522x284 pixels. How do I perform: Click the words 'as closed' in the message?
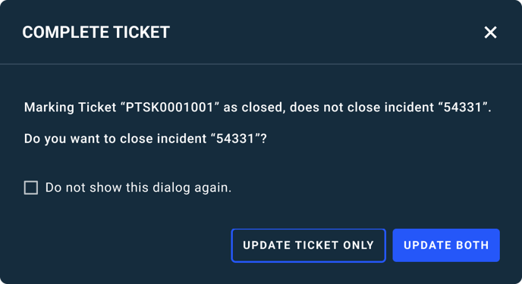pyautogui.click(x=254, y=108)
